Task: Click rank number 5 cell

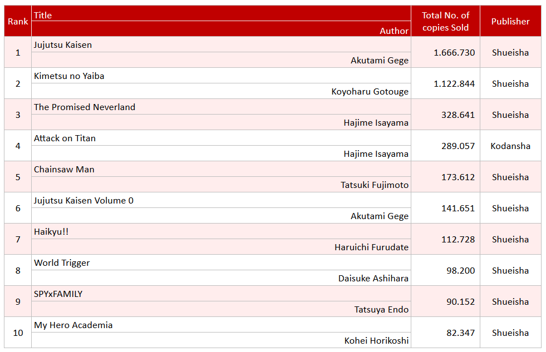Action: [x=18, y=177]
